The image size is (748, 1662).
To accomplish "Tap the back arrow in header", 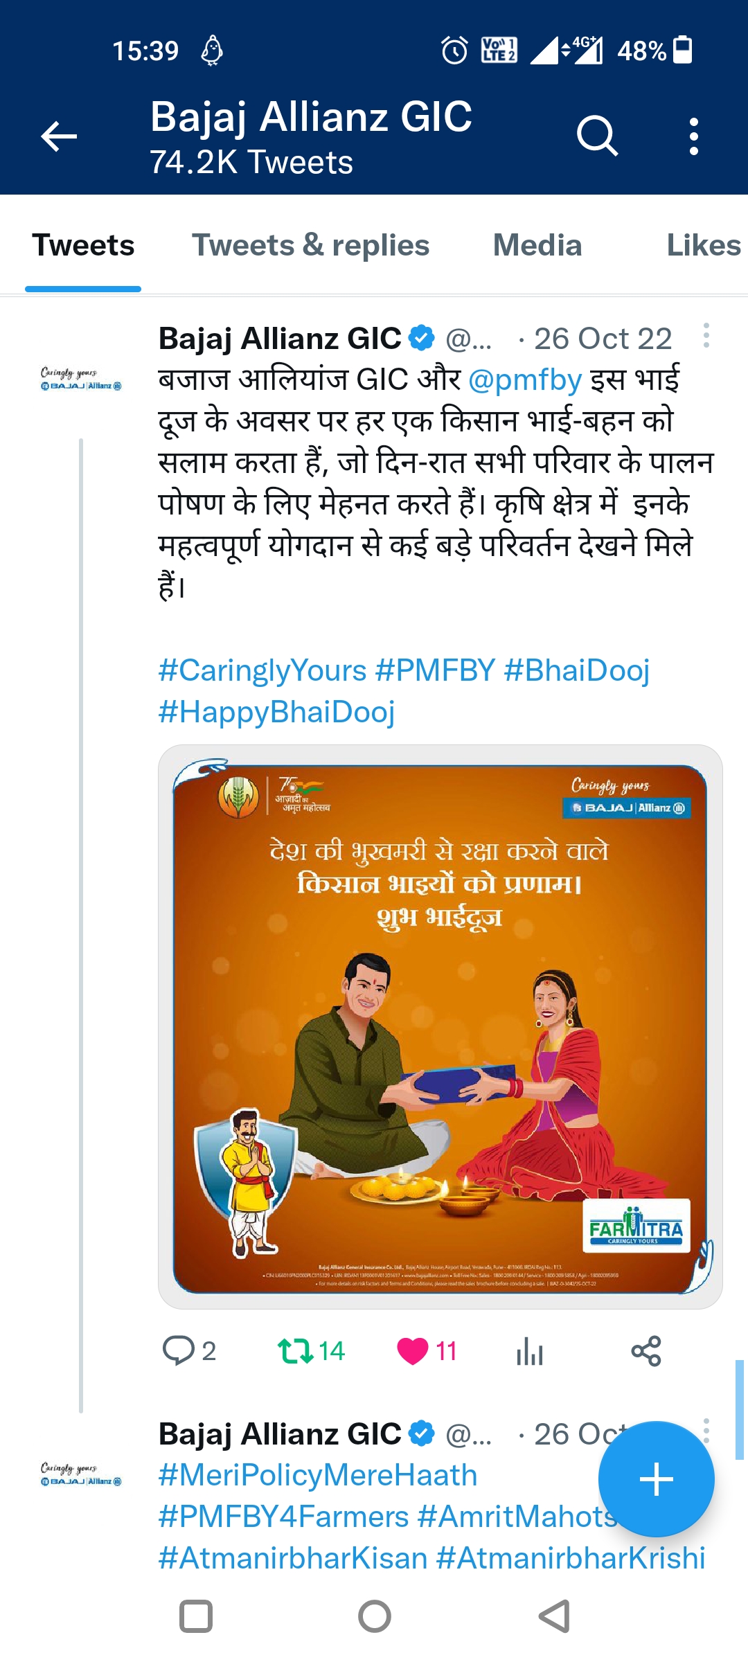I will point(59,136).
